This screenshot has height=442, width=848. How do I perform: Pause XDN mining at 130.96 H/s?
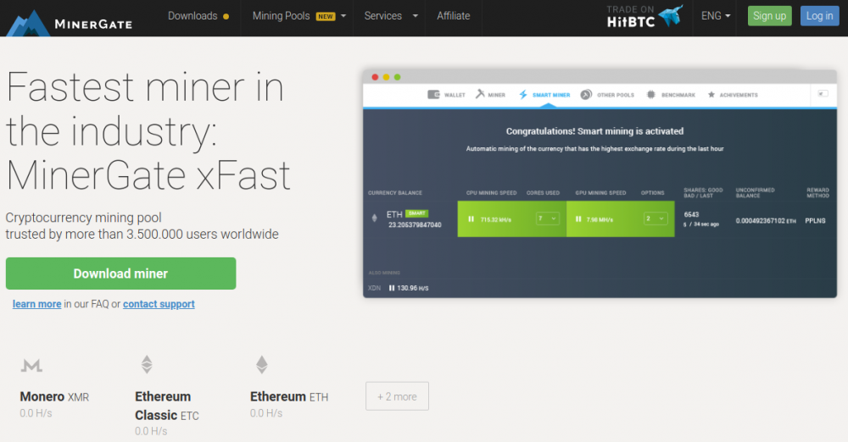[x=392, y=288]
